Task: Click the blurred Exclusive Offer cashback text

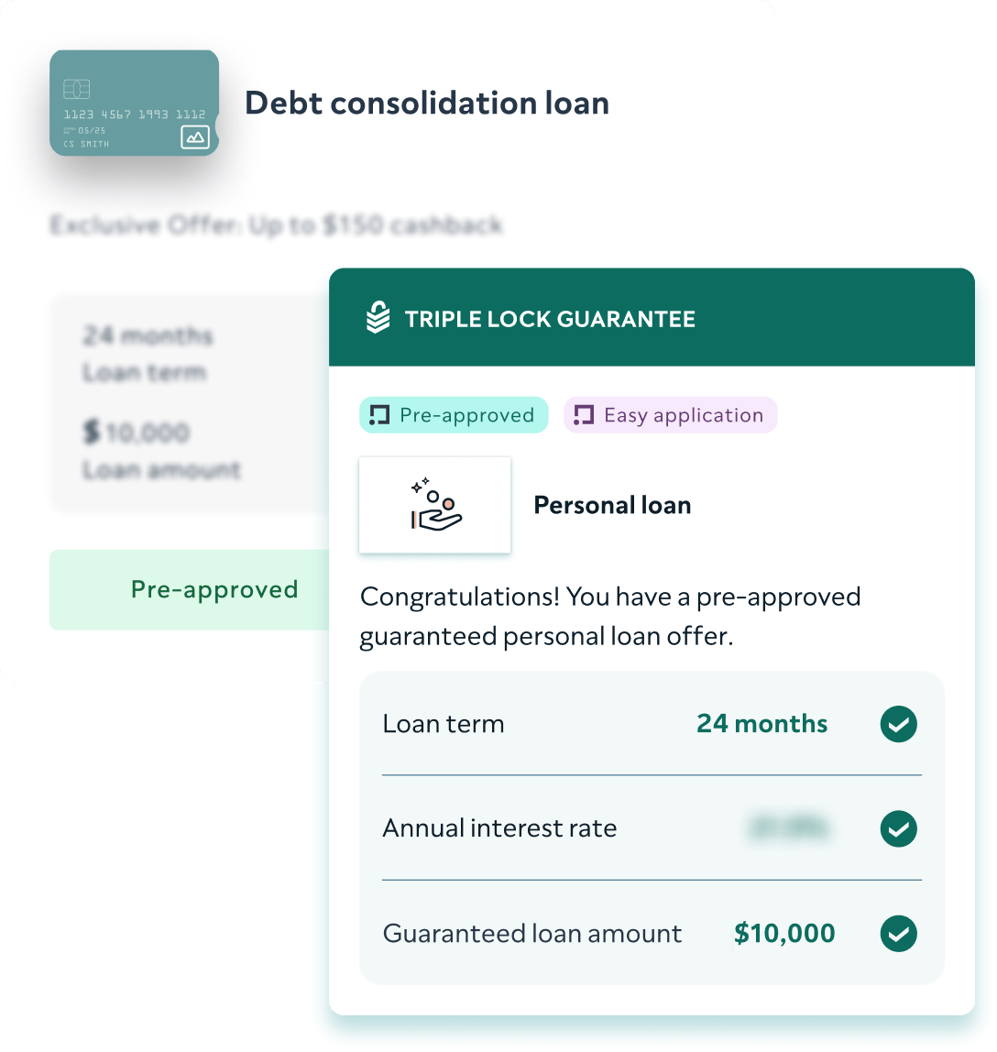Action: (277, 225)
